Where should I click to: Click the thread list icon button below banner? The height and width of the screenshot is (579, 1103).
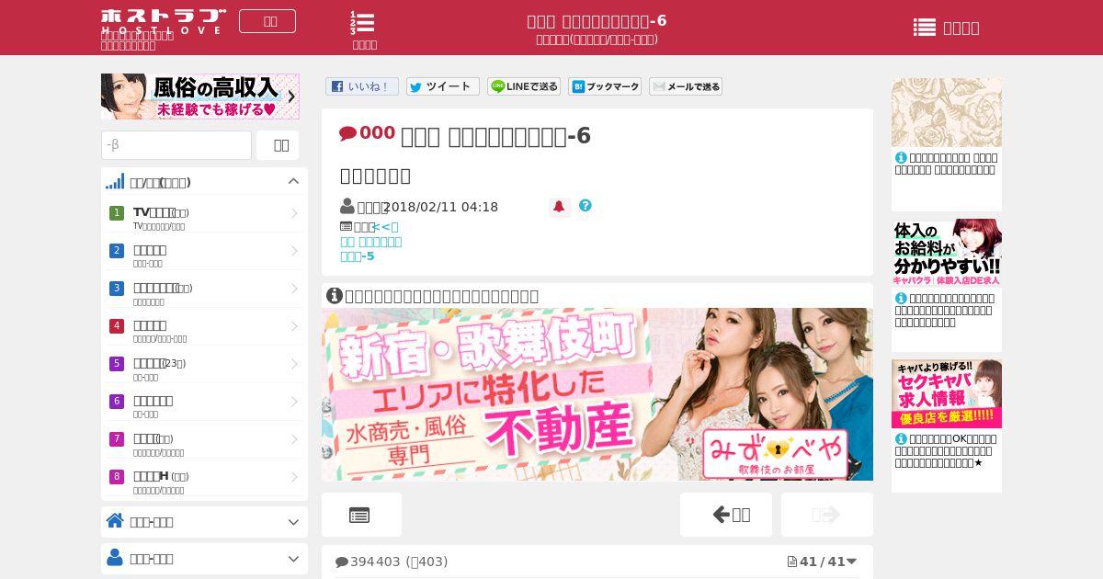[x=361, y=515]
